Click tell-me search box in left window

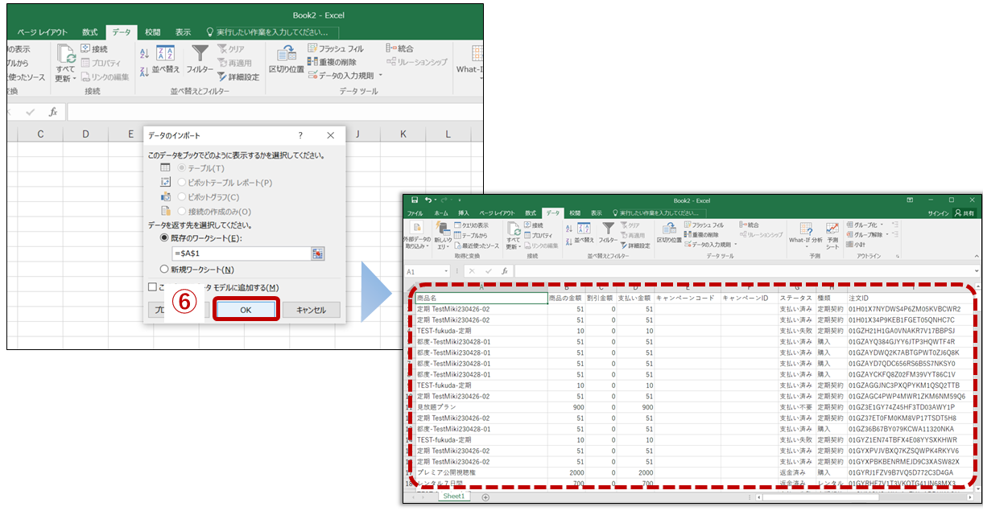[x=272, y=32]
